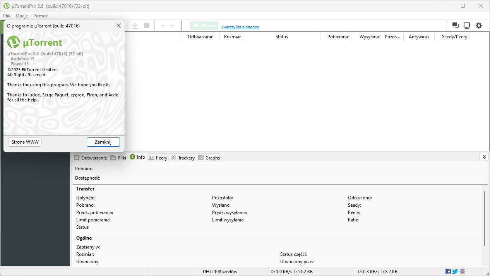Click the 'Dostępność:' label
This screenshot has width=490, height=276.
click(87, 178)
